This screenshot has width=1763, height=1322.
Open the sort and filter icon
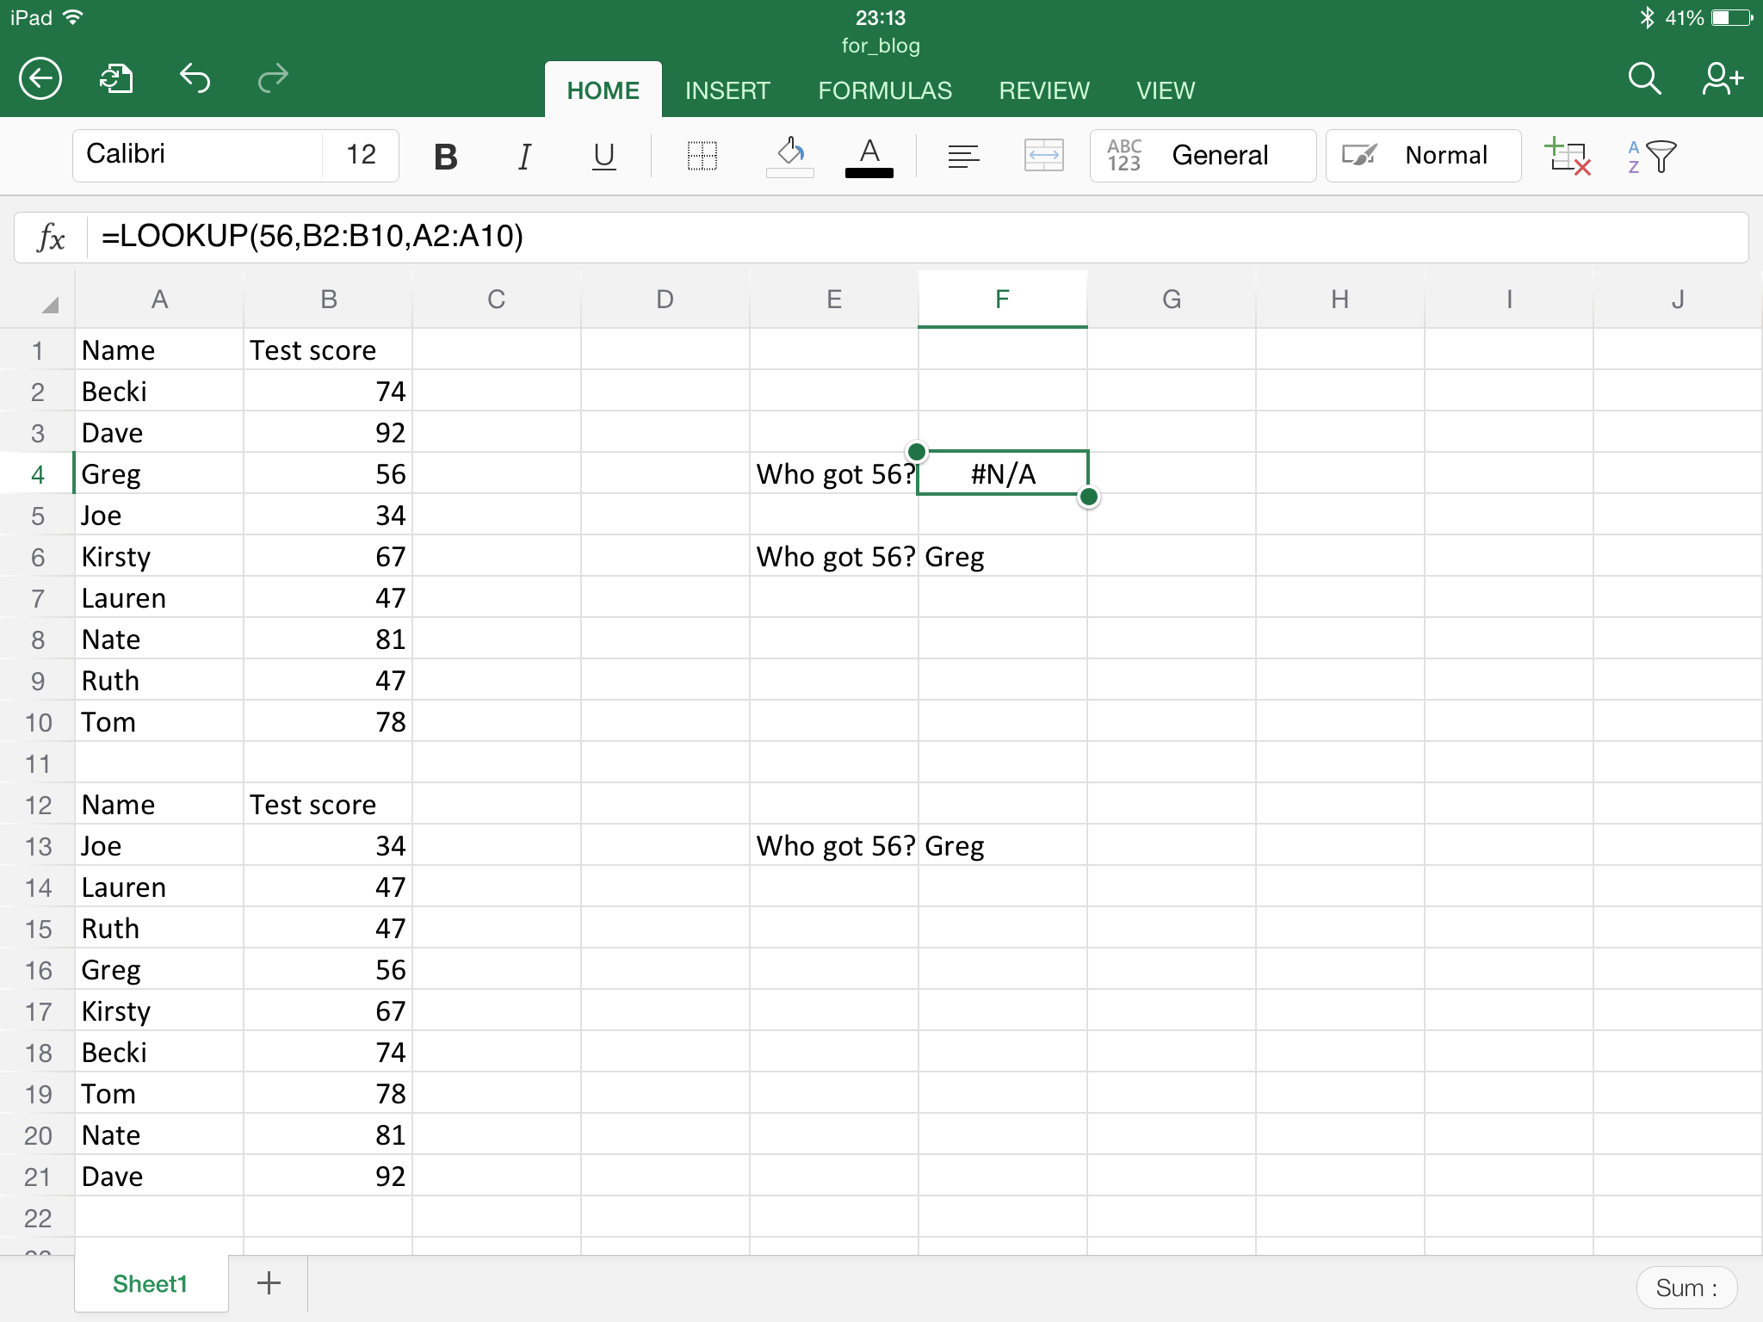(x=1652, y=156)
